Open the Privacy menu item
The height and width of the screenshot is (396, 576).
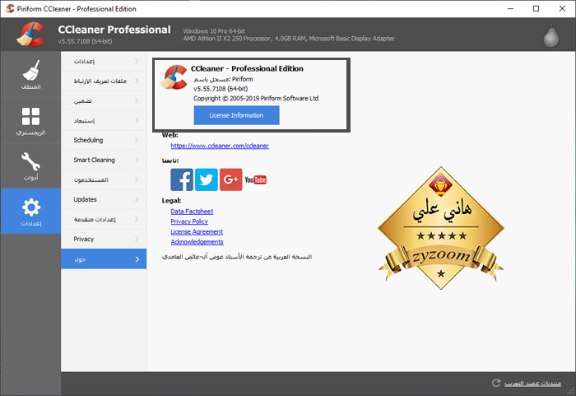pos(104,239)
